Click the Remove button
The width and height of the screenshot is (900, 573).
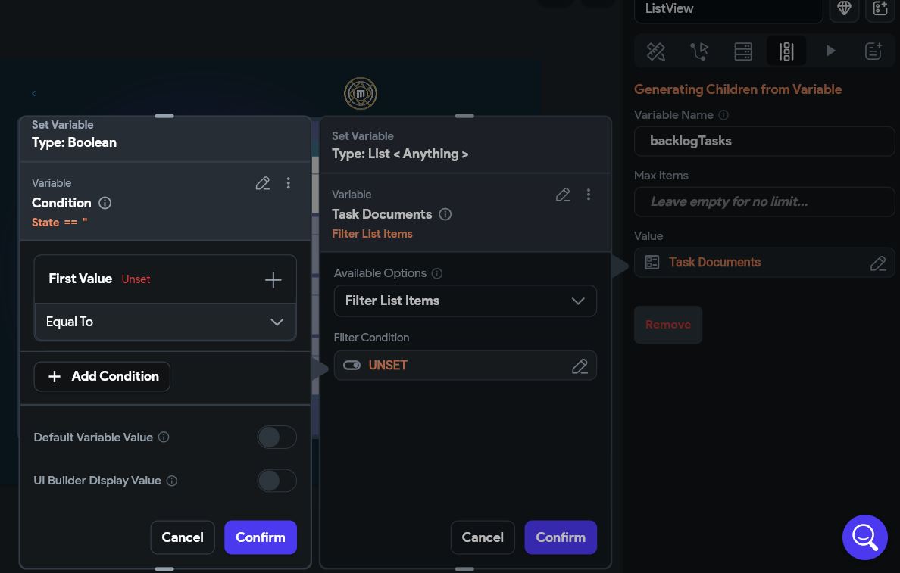668,325
